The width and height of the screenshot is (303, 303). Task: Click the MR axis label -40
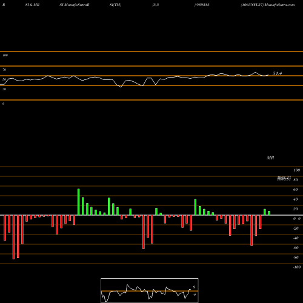point(296,238)
